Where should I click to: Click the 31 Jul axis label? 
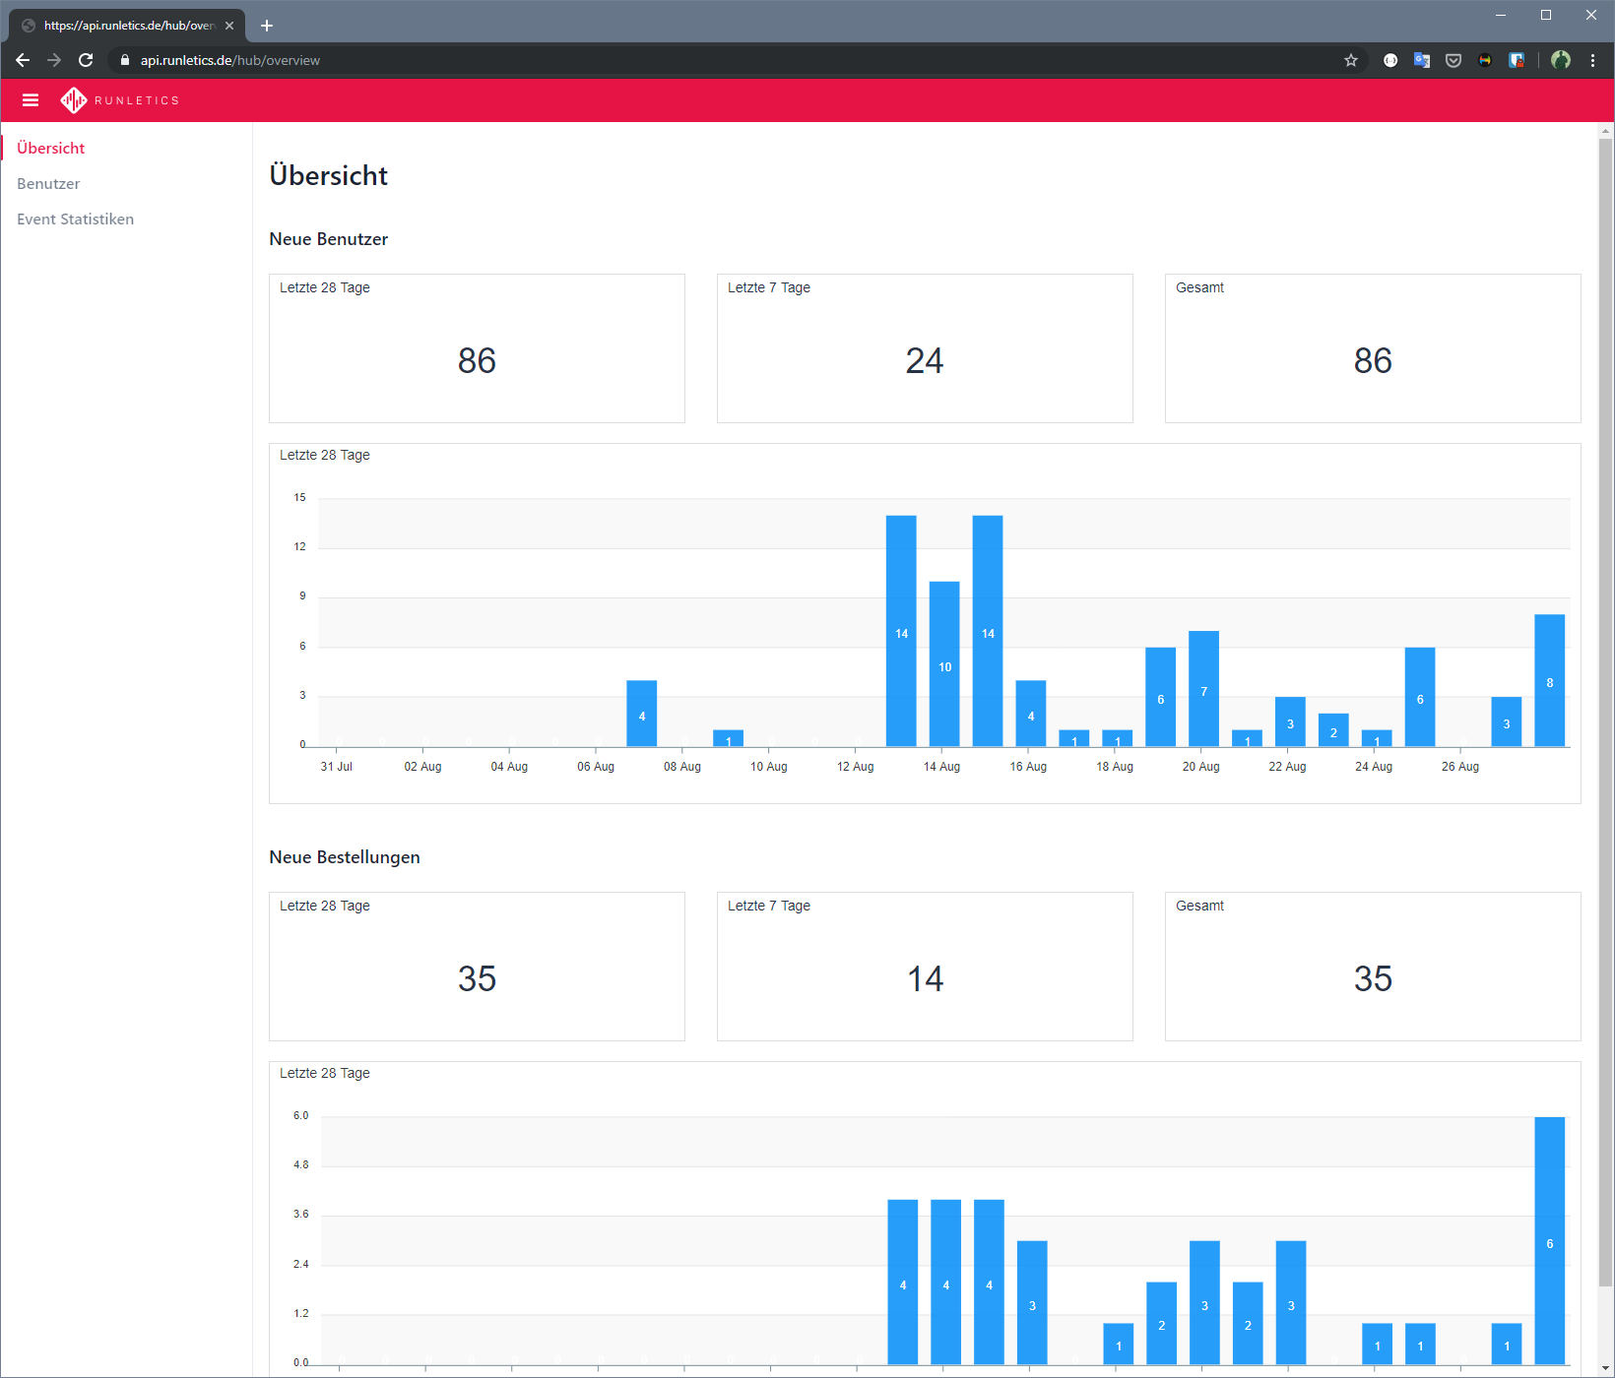click(x=336, y=767)
